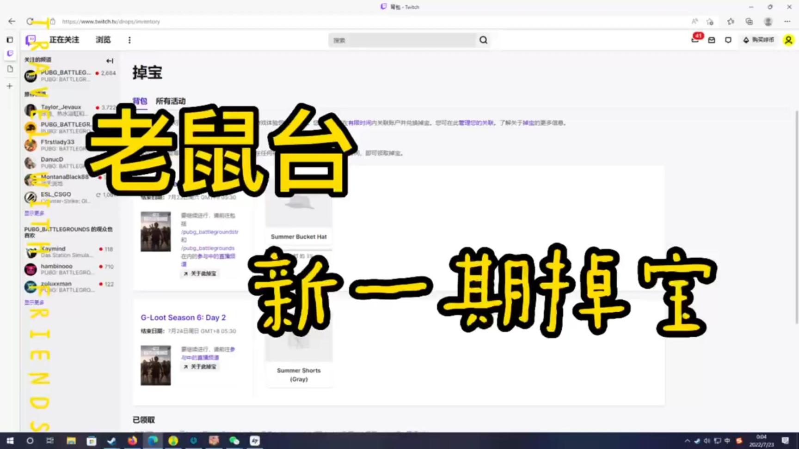The image size is (799, 449).
Task: Click the search magnifier button
Action: pos(483,40)
